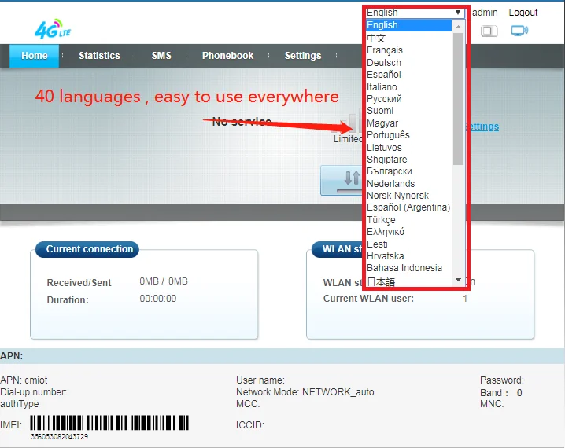Pick Русский from the language list

(x=408, y=98)
